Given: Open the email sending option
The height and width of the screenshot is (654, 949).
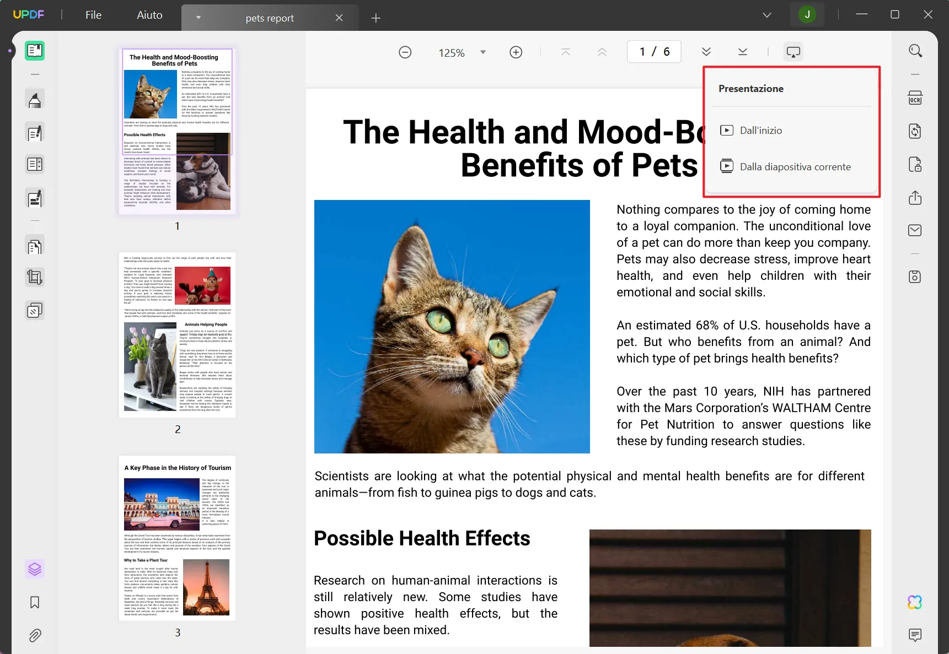Looking at the screenshot, I should click(x=915, y=230).
